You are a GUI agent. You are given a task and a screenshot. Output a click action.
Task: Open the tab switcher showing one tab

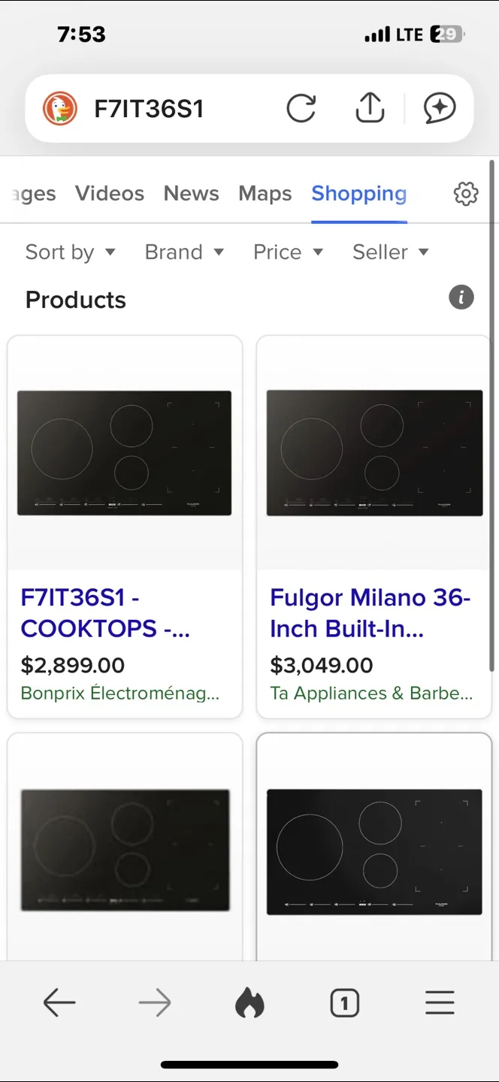(x=344, y=1002)
